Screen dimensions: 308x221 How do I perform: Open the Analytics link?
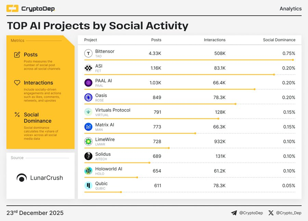(x=291, y=9)
